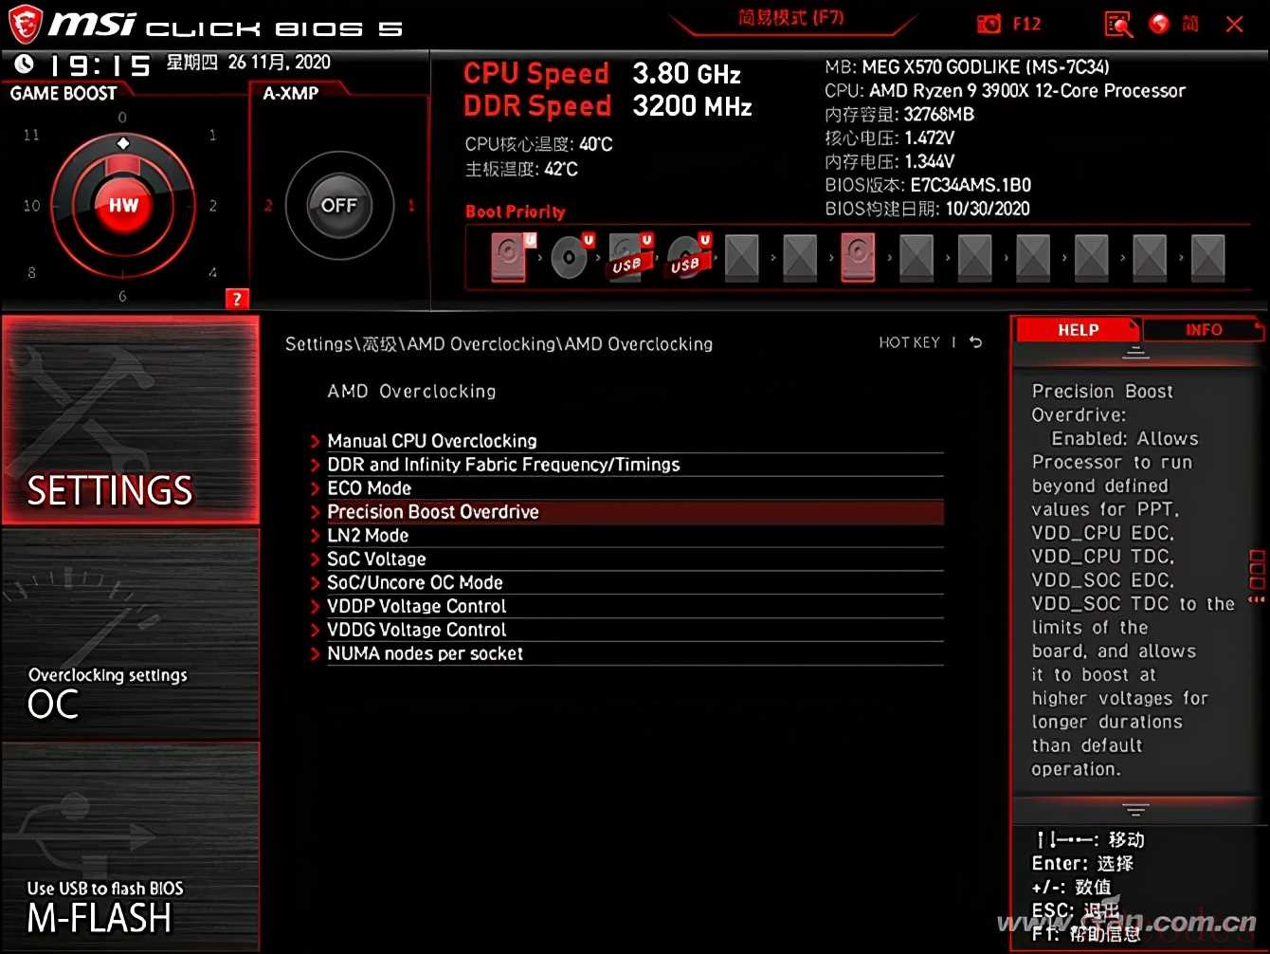Close the BIOS with the red X
This screenshot has width=1270, height=954.
pyautogui.click(x=1234, y=25)
